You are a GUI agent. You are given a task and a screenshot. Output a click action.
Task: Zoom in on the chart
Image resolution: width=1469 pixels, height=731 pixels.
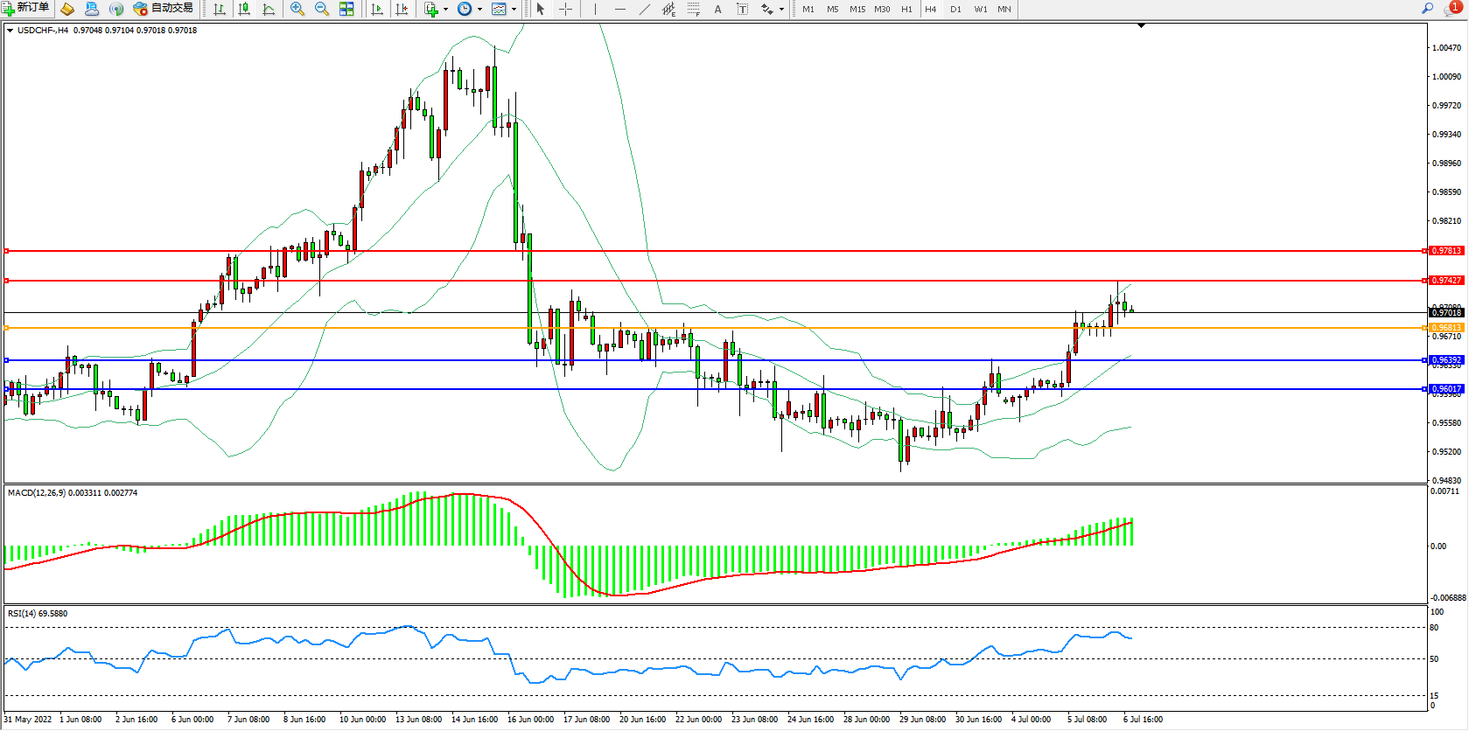click(x=297, y=9)
